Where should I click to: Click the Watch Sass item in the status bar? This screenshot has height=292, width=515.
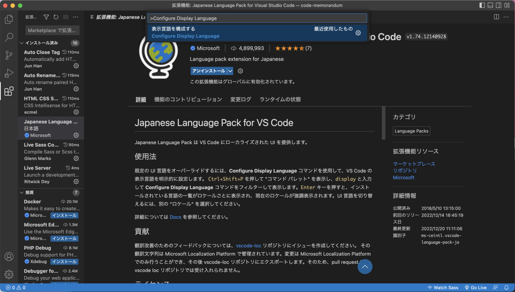click(x=443, y=287)
